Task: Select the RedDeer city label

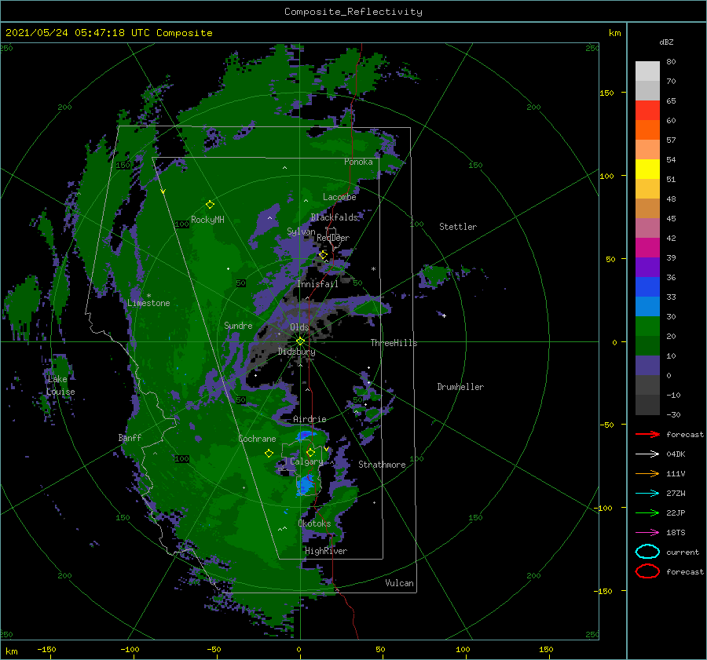Action: (x=333, y=238)
